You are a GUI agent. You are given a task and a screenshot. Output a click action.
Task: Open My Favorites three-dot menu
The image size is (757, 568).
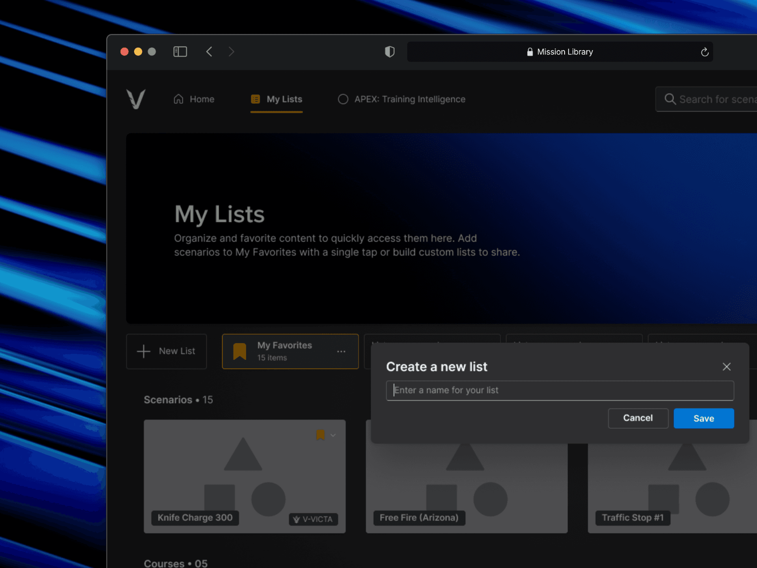click(341, 351)
